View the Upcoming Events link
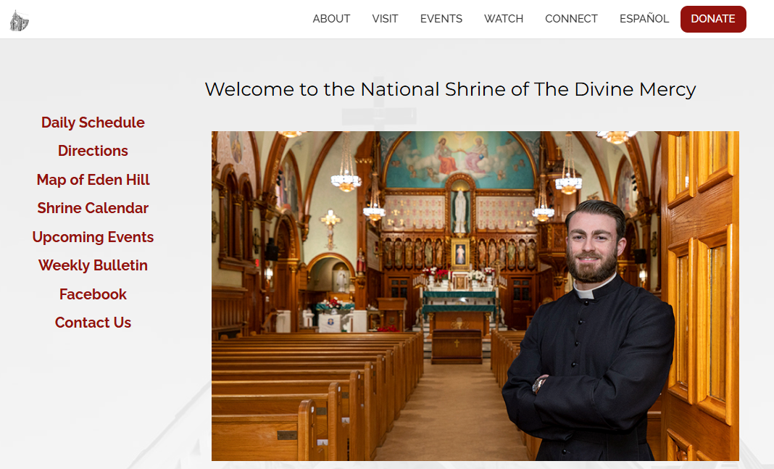 pos(93,237)
